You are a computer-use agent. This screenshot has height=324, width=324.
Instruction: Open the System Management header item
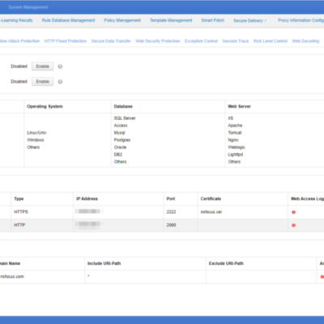point(28,7)
